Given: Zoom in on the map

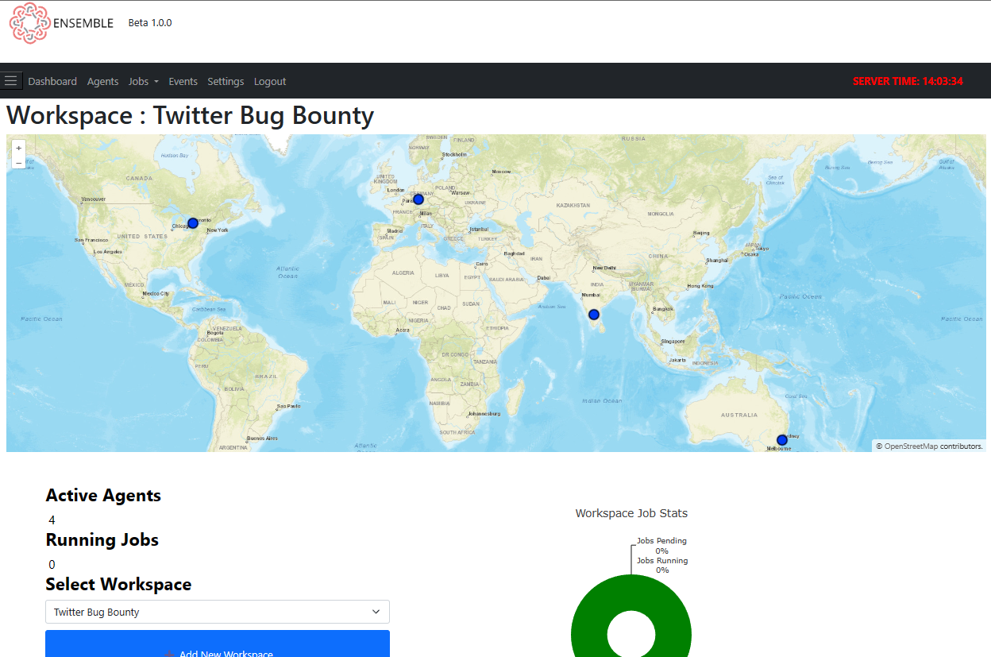Looking at the screenshot, I should point(19,148).
